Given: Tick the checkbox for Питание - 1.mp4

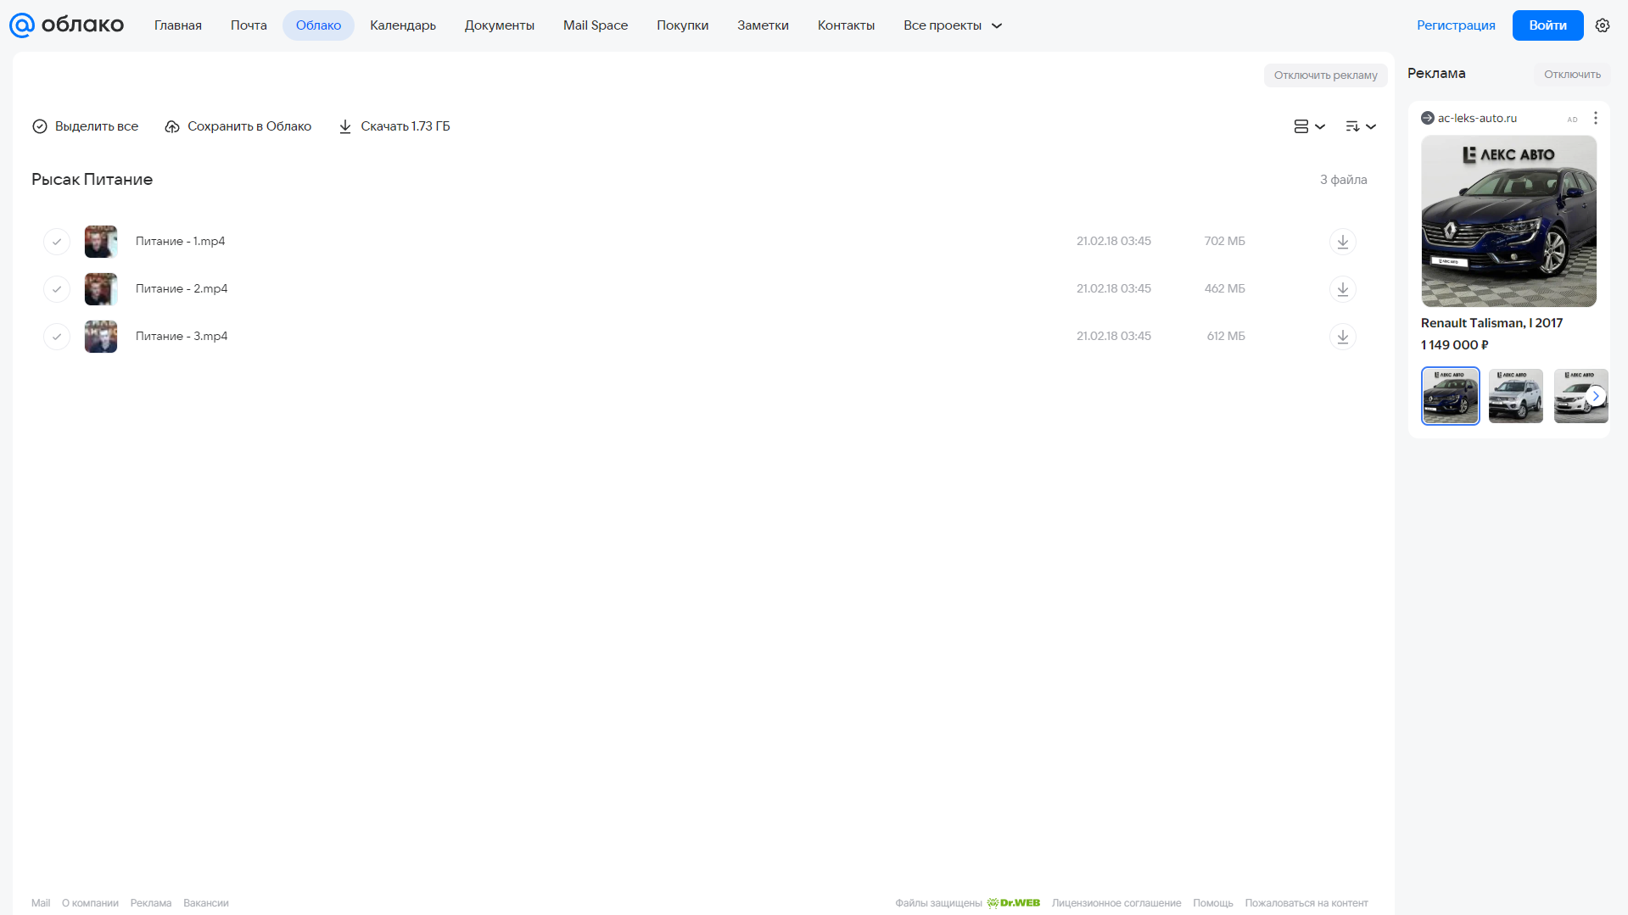Looking at the screenshot, I should coord(57,242).
